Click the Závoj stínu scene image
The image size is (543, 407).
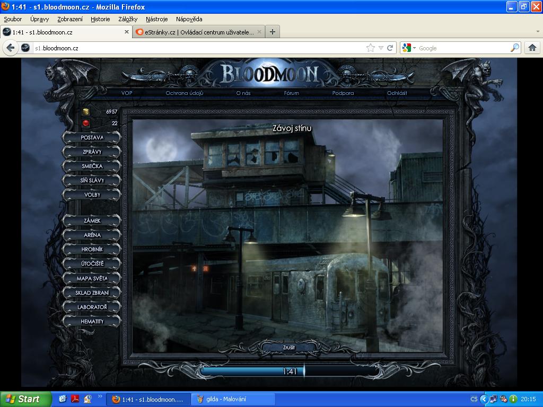click(287, 236)
